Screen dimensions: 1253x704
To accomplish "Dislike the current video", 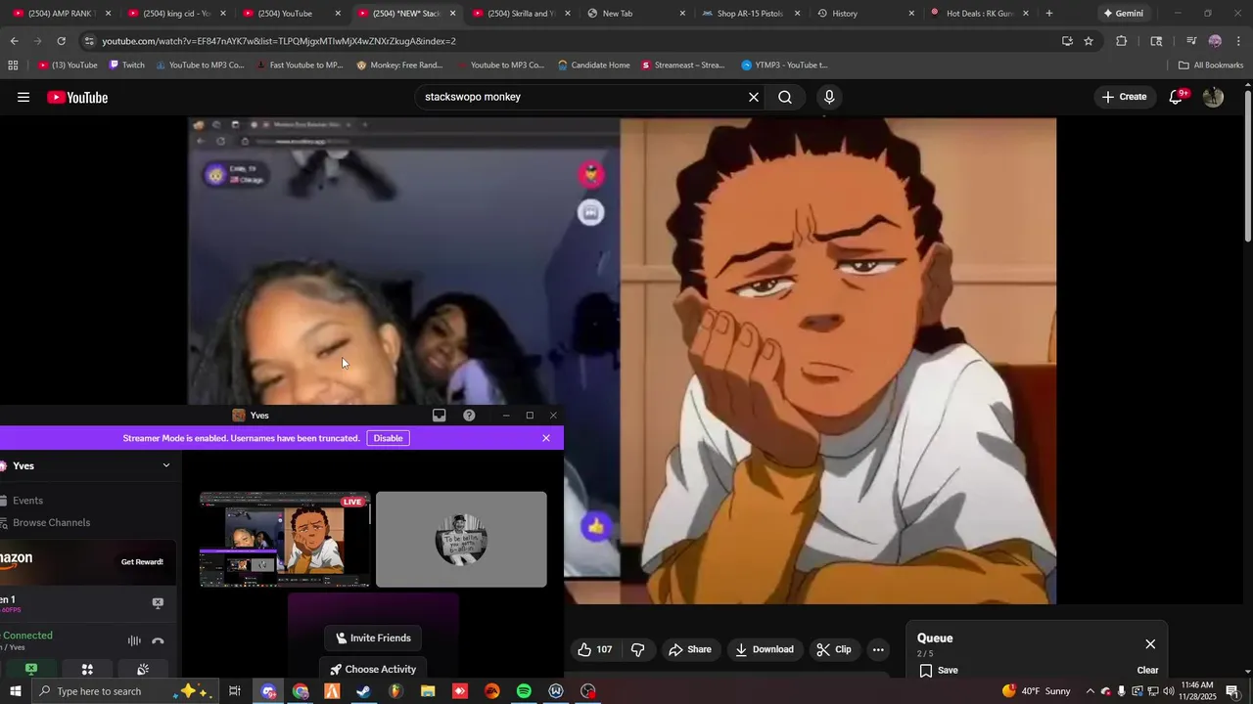I will pyautogui.click(x=638, y=649).
